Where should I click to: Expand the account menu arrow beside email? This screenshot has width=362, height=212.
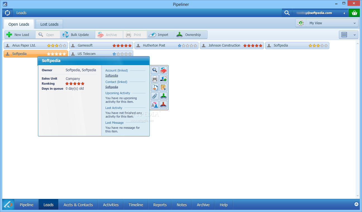click(x=344, y=13)
